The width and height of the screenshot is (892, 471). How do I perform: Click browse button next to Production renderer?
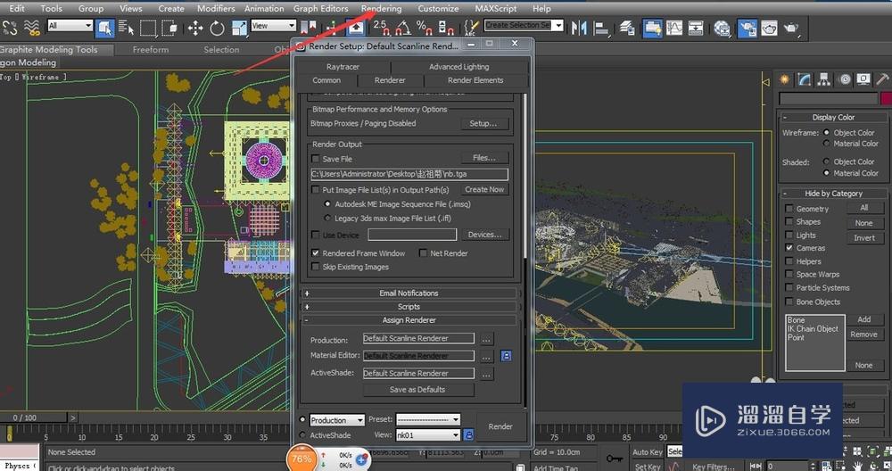pos(486,339)
